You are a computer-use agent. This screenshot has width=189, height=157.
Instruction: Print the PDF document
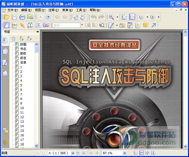point(22,17)
